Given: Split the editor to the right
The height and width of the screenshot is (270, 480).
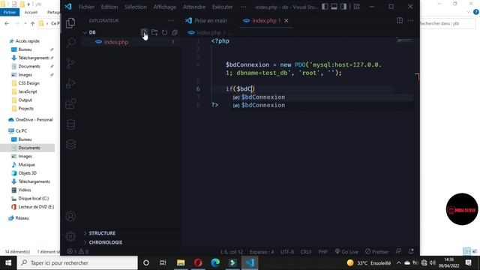Looking at the screenshot, I should pyautogui.click(x=400, y=20).
